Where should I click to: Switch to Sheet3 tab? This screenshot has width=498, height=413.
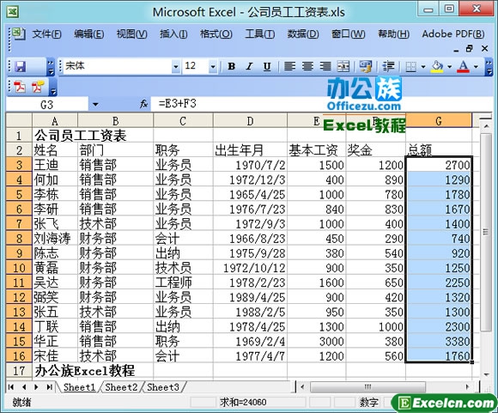163,387
